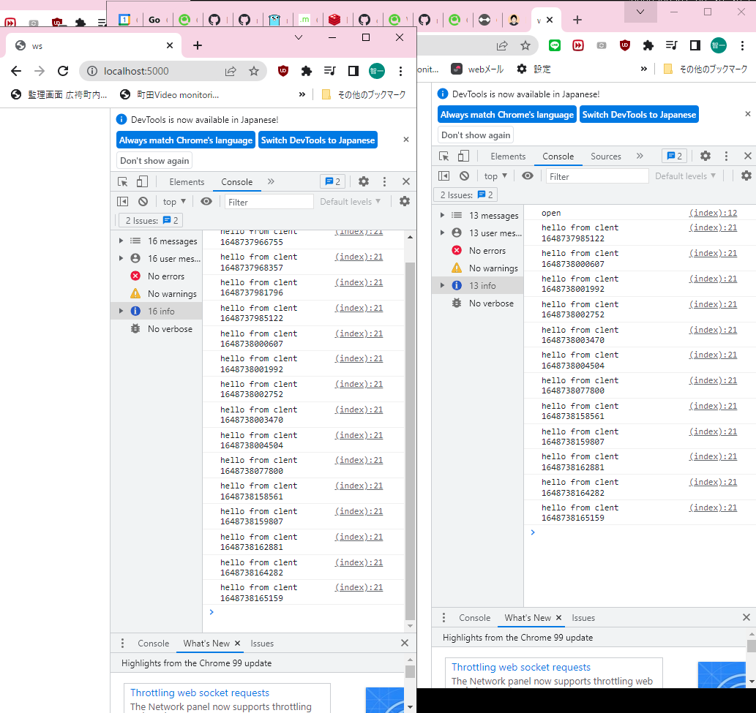This screenshot has width=756, height=713.
Task: Toggle device toolbar icon in front DevTools
Action: point(143,182)
